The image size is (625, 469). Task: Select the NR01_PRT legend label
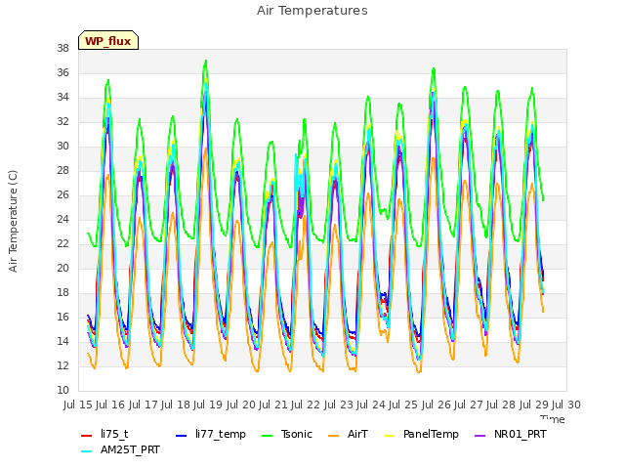point(521,434)
